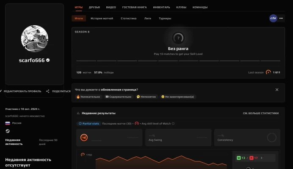Choose Не заинтересован(а) feedback option

point(178,97)
